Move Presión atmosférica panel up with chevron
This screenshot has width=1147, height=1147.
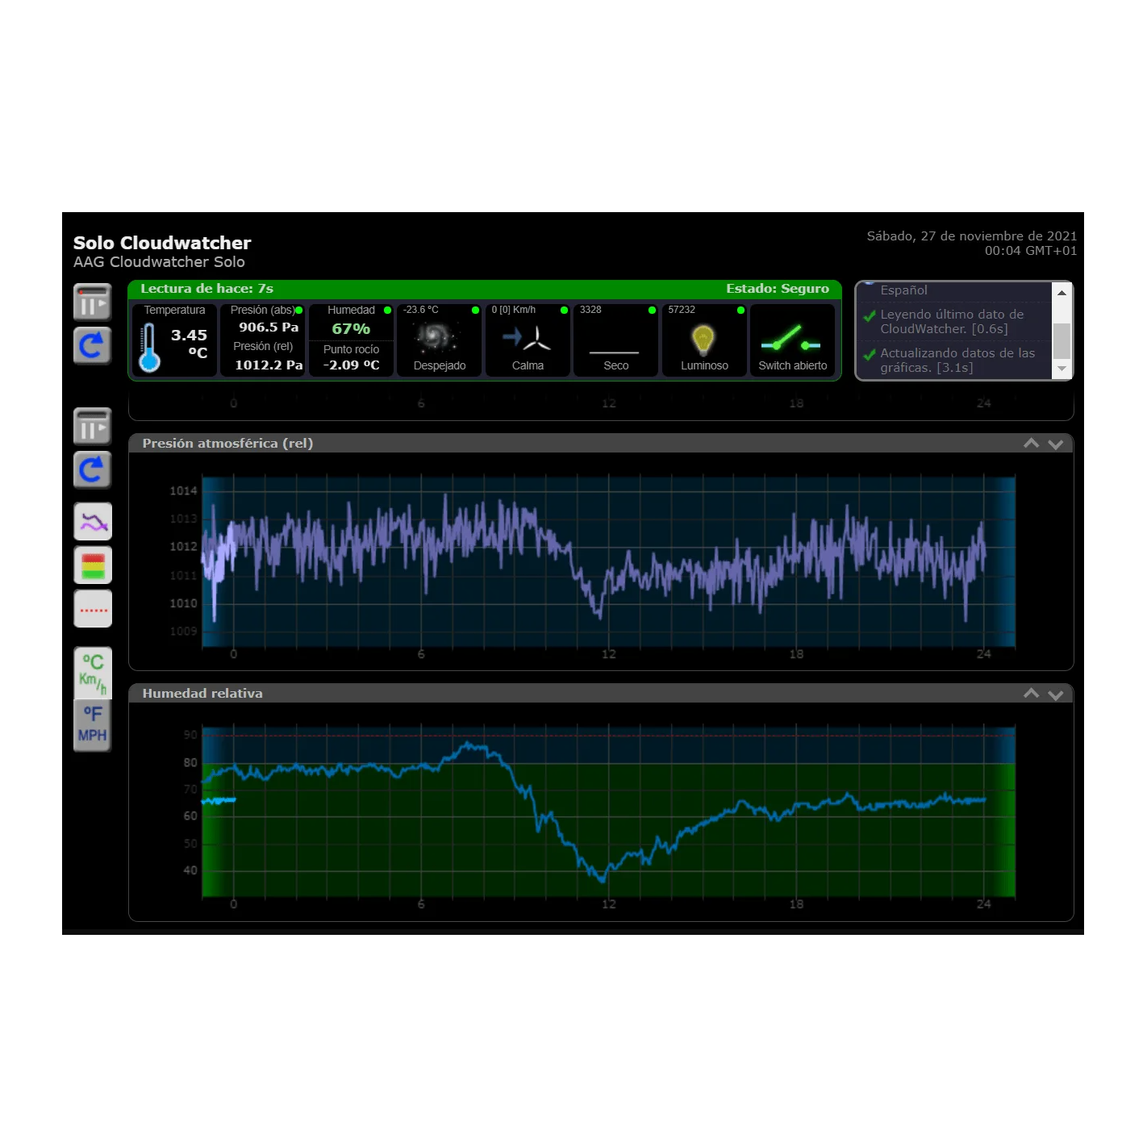(x=1032, y=444)
